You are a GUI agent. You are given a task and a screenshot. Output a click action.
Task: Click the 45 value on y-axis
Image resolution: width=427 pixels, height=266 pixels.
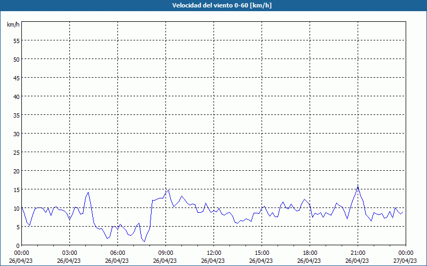coord(17,78)
